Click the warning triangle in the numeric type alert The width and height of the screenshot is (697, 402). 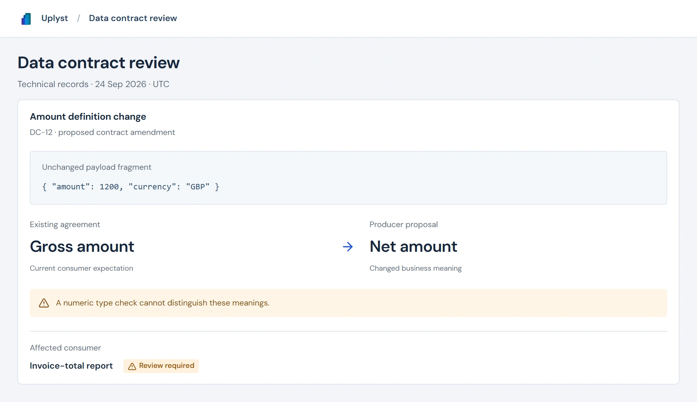point(44,303)
